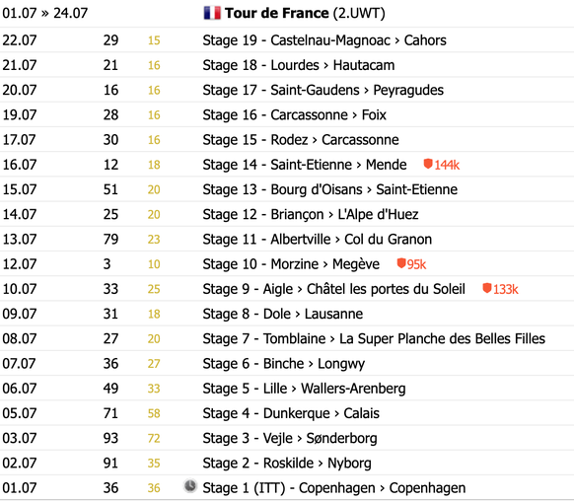Open Stage 9 Aigle to Châtel link
The width and height of the screenshot is (574, 502).
334,289
